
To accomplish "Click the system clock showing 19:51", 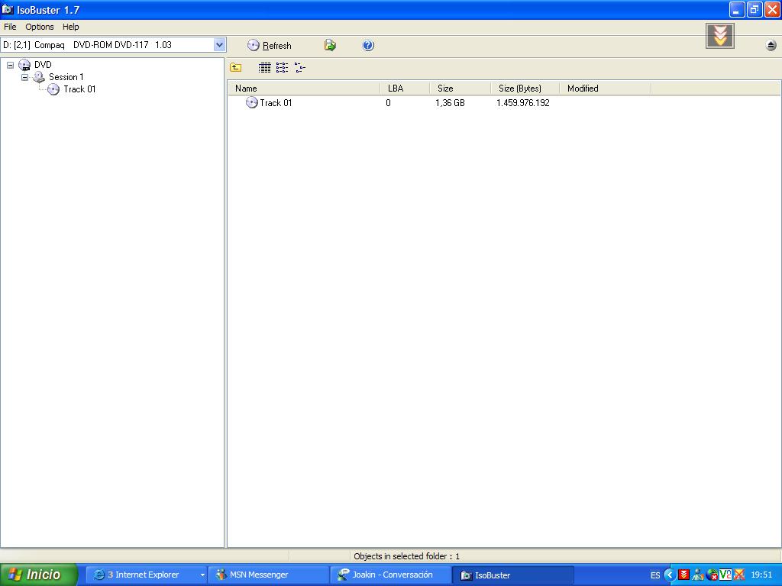I will click(761, 575).
